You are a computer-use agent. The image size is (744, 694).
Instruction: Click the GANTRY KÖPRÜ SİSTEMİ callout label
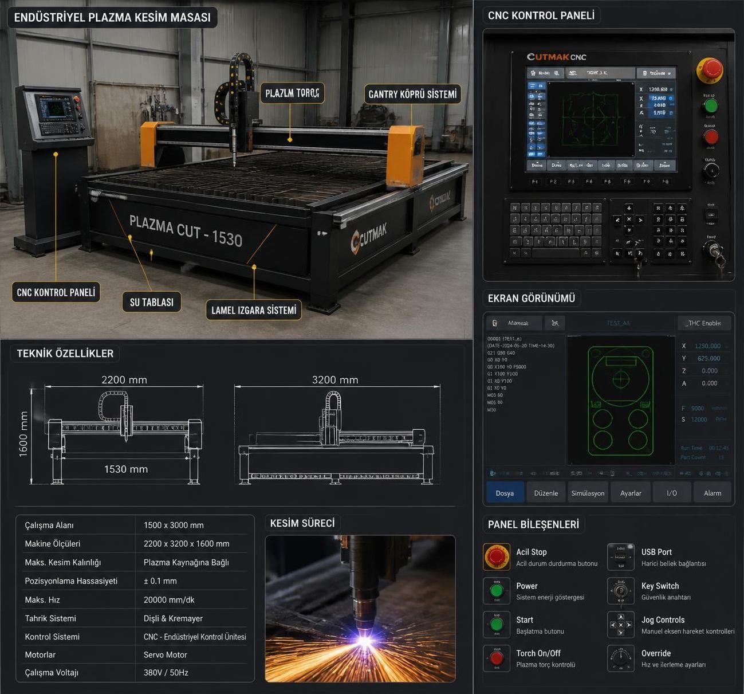[x=412, y=94]
